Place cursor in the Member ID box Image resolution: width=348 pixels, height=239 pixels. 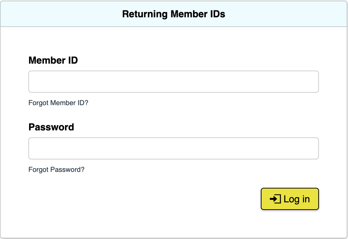(x=173, y=82)
